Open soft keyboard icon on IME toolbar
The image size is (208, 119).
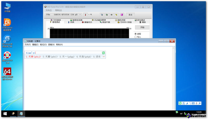193,103
